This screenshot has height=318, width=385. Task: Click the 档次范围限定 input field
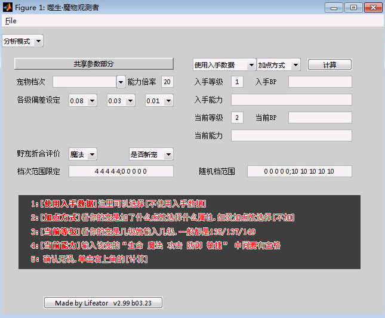121,172
